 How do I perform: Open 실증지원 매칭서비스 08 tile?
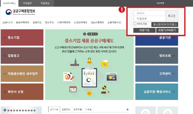(x=157, y=92)
